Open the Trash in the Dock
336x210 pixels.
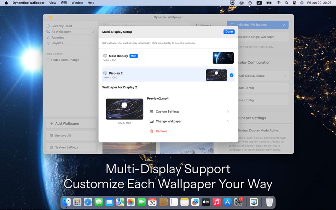point(270,202)
